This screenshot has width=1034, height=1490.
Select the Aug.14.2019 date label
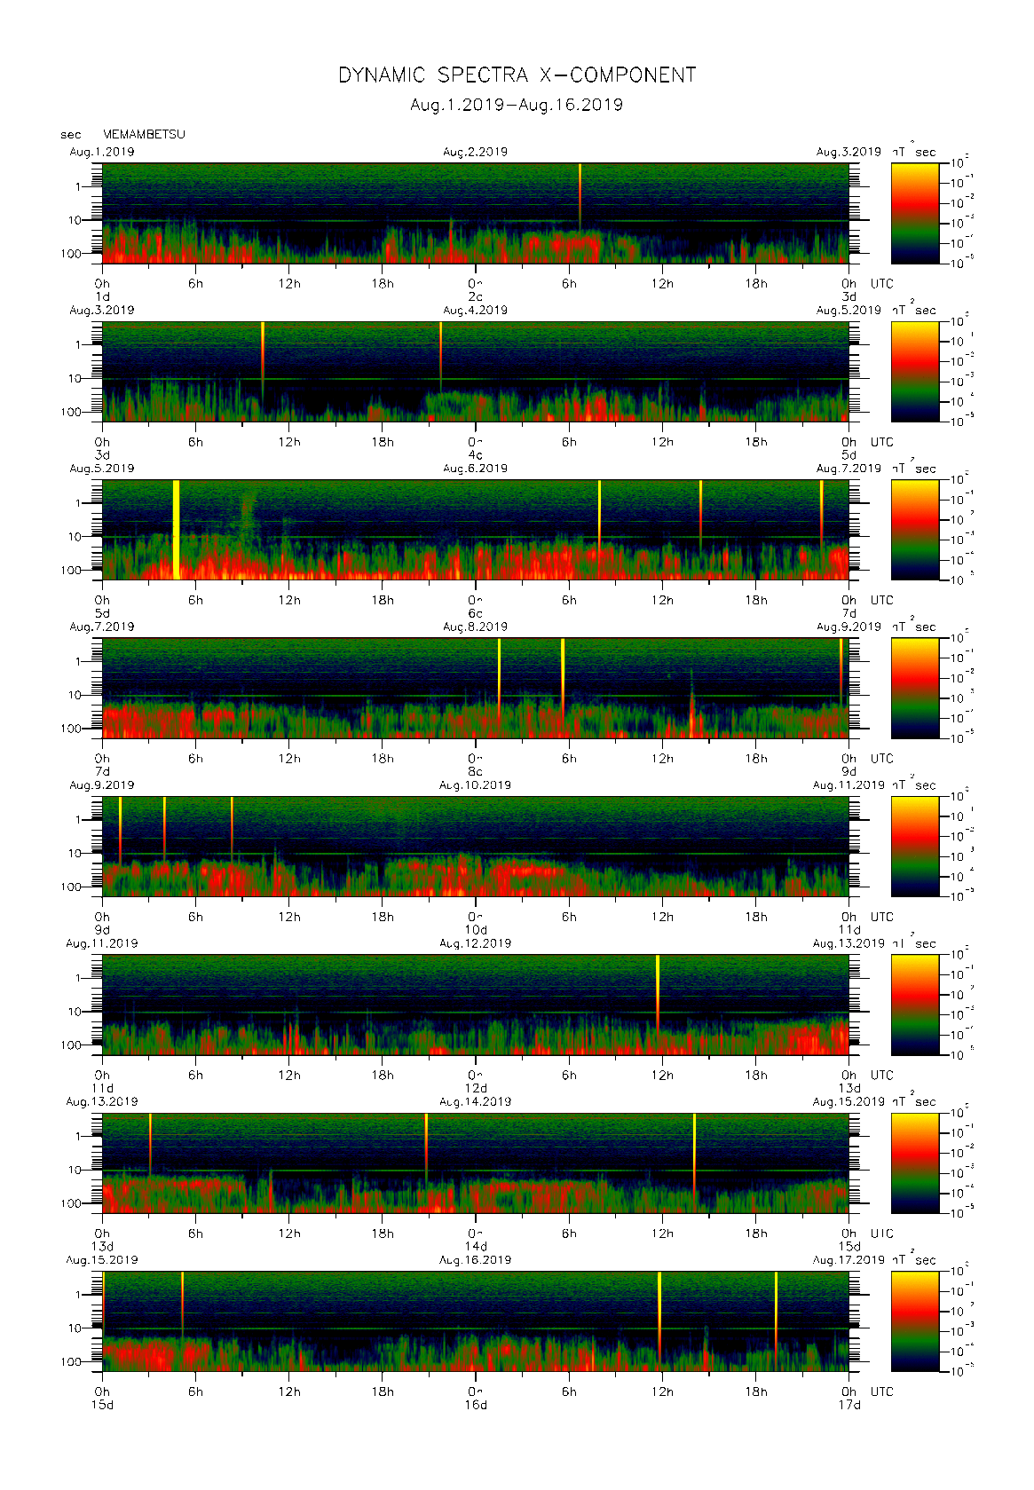tap(476, 1101)
